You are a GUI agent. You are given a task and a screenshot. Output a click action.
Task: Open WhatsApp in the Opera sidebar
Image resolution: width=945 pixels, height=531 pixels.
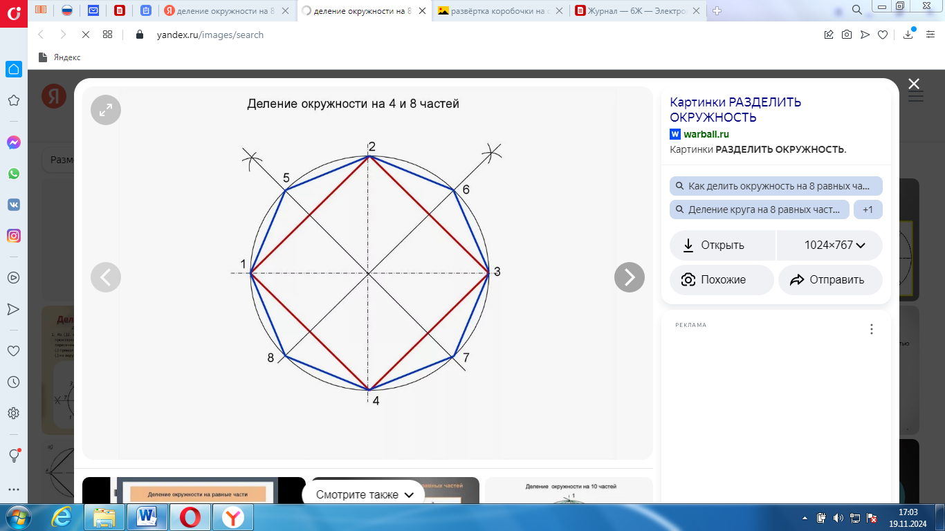[x=13, y=174]
